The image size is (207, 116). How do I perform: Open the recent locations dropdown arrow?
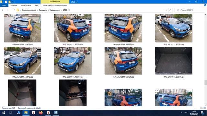coord(11,10)
